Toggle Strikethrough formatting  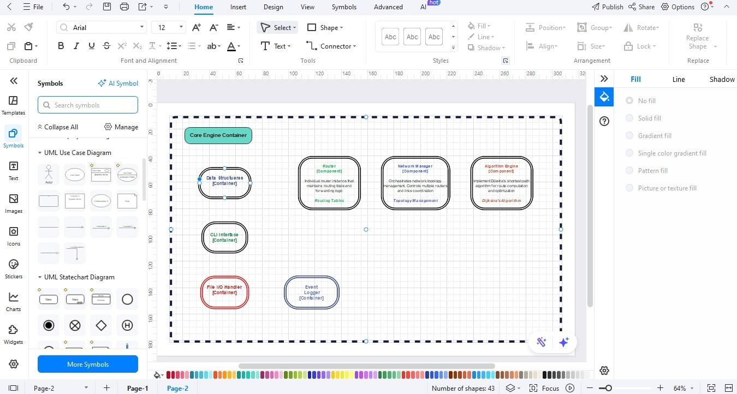pyautogui.click(x=106, y=46)
